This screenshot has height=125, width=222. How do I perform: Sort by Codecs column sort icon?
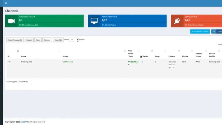pyautogui.click(x=179, y=51)
